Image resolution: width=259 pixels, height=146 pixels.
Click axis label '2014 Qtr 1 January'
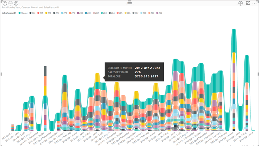click(212, 138)
